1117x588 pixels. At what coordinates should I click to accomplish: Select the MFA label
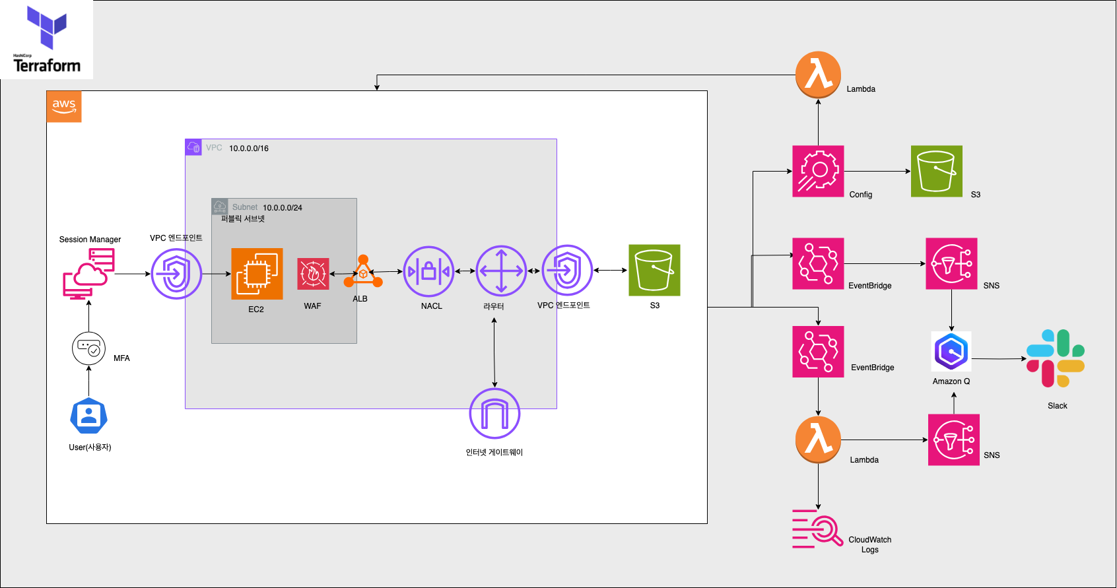(x=121, y=358)
